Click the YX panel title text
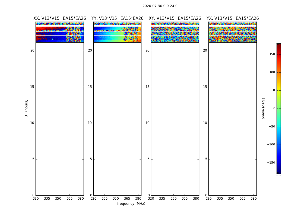 click(x=233, y=18)
